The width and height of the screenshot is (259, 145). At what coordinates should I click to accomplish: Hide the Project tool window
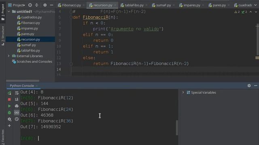pyautogui.click(x=51, y=5)
